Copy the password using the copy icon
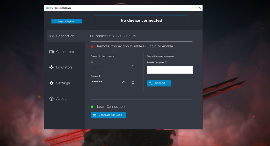270x146 pixels. (133, 82)
